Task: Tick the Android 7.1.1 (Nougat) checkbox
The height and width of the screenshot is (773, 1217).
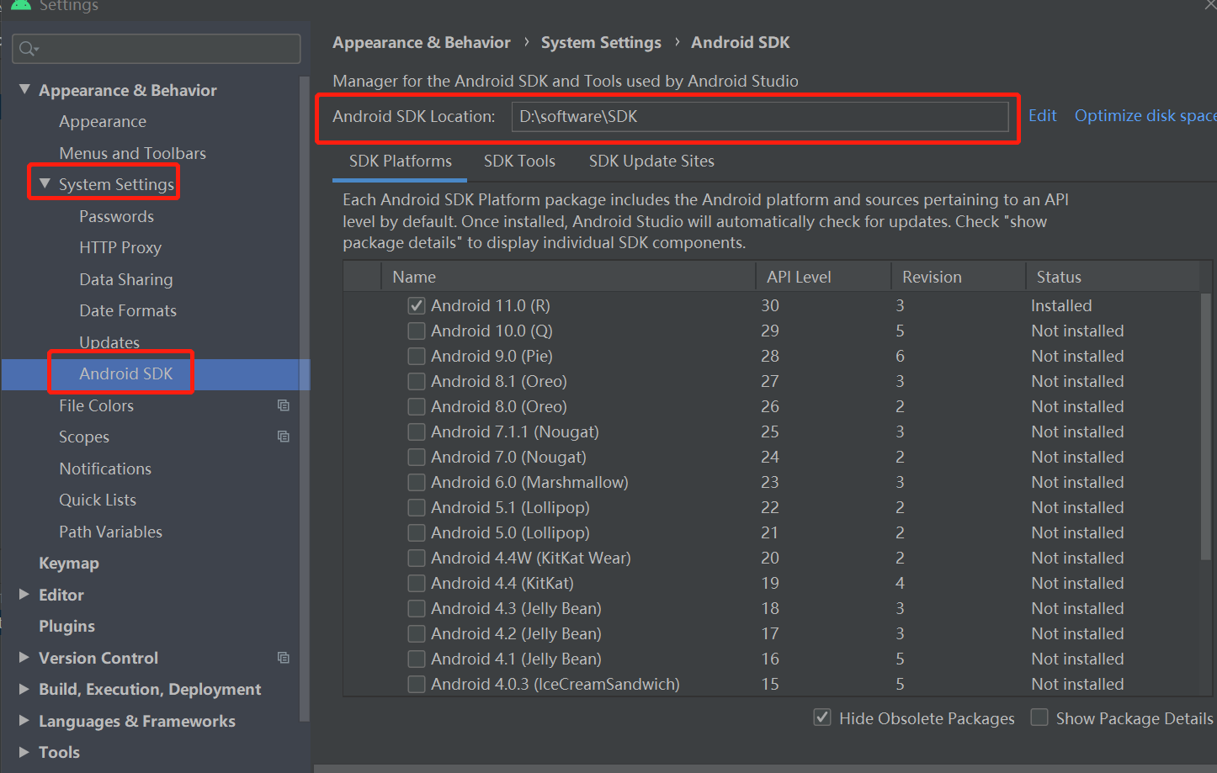Action: pos(417,432)
